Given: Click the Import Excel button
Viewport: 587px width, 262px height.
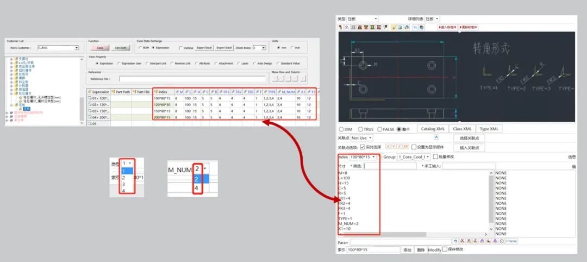Looking at the screenshot, I should (x=224, y=48).
